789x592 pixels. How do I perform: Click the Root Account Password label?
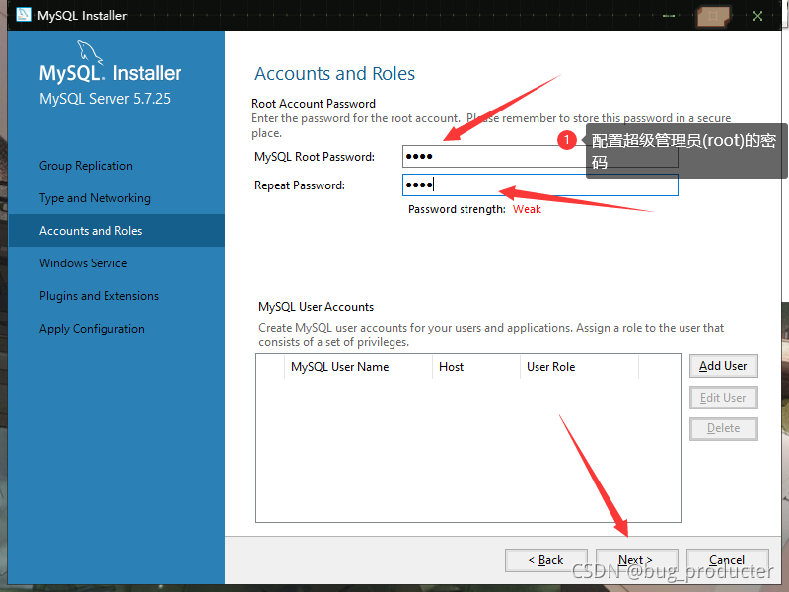click(314, 104)
